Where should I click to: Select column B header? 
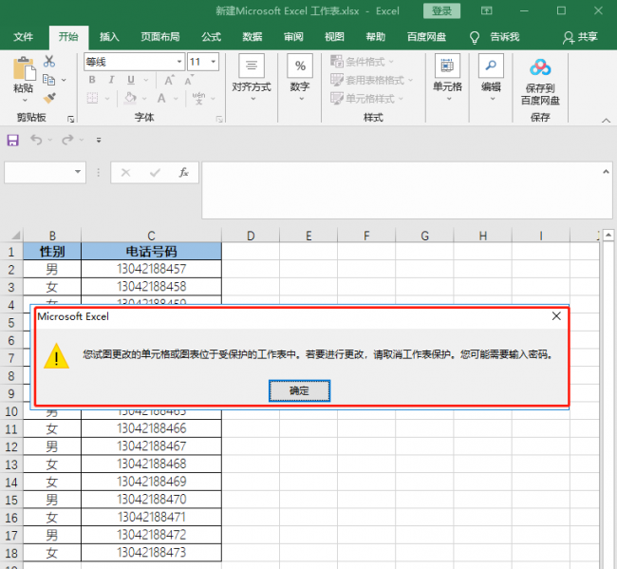52,236
